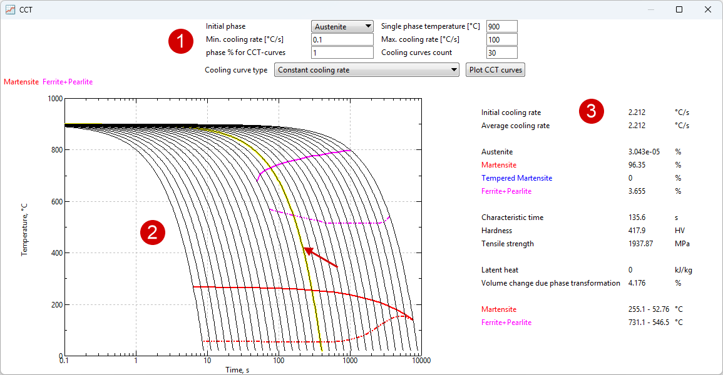The image size is (723, 375).
Task: Click the Single phase temperature field
Action: (501, 26)
